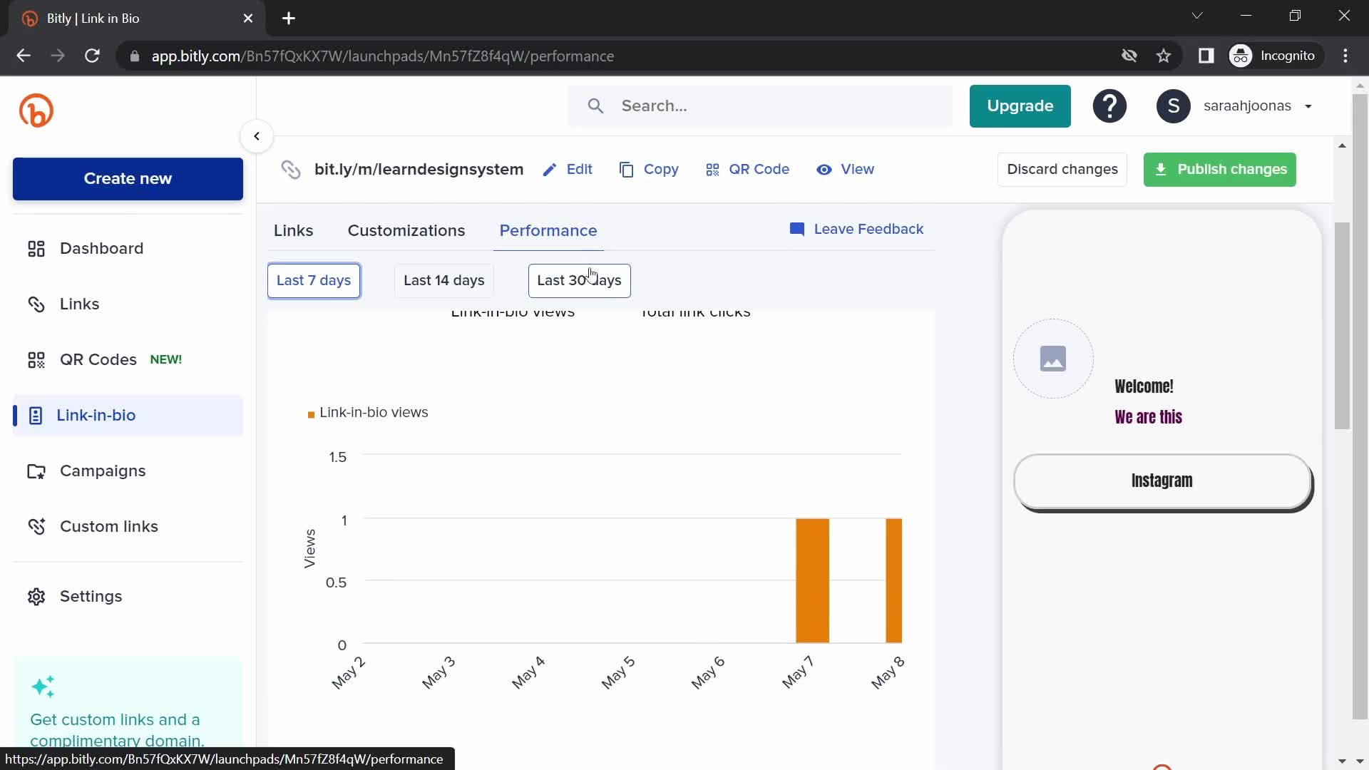Viewport: 1369px width, 770px height.
Task: Open Chrome three-dot menu
Action: coord(1345,56)
